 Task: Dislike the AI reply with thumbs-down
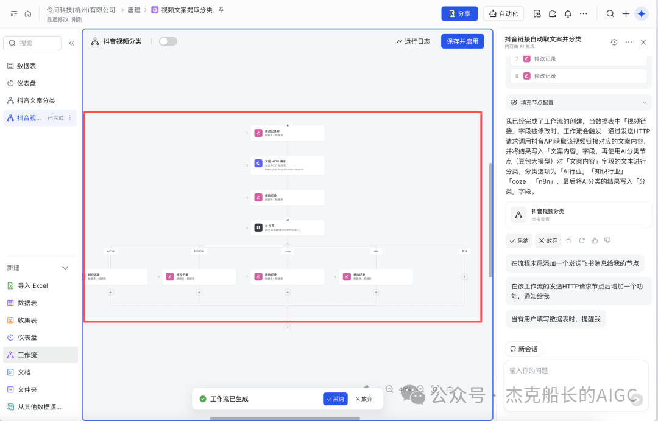click(x=607, y=241)
